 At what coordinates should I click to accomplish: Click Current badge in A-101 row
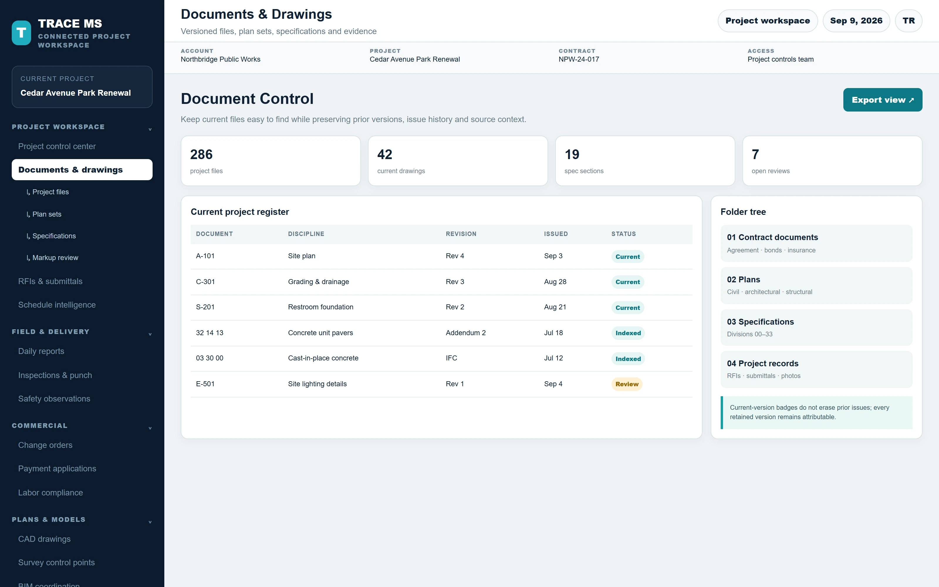[x=627, y=257]
